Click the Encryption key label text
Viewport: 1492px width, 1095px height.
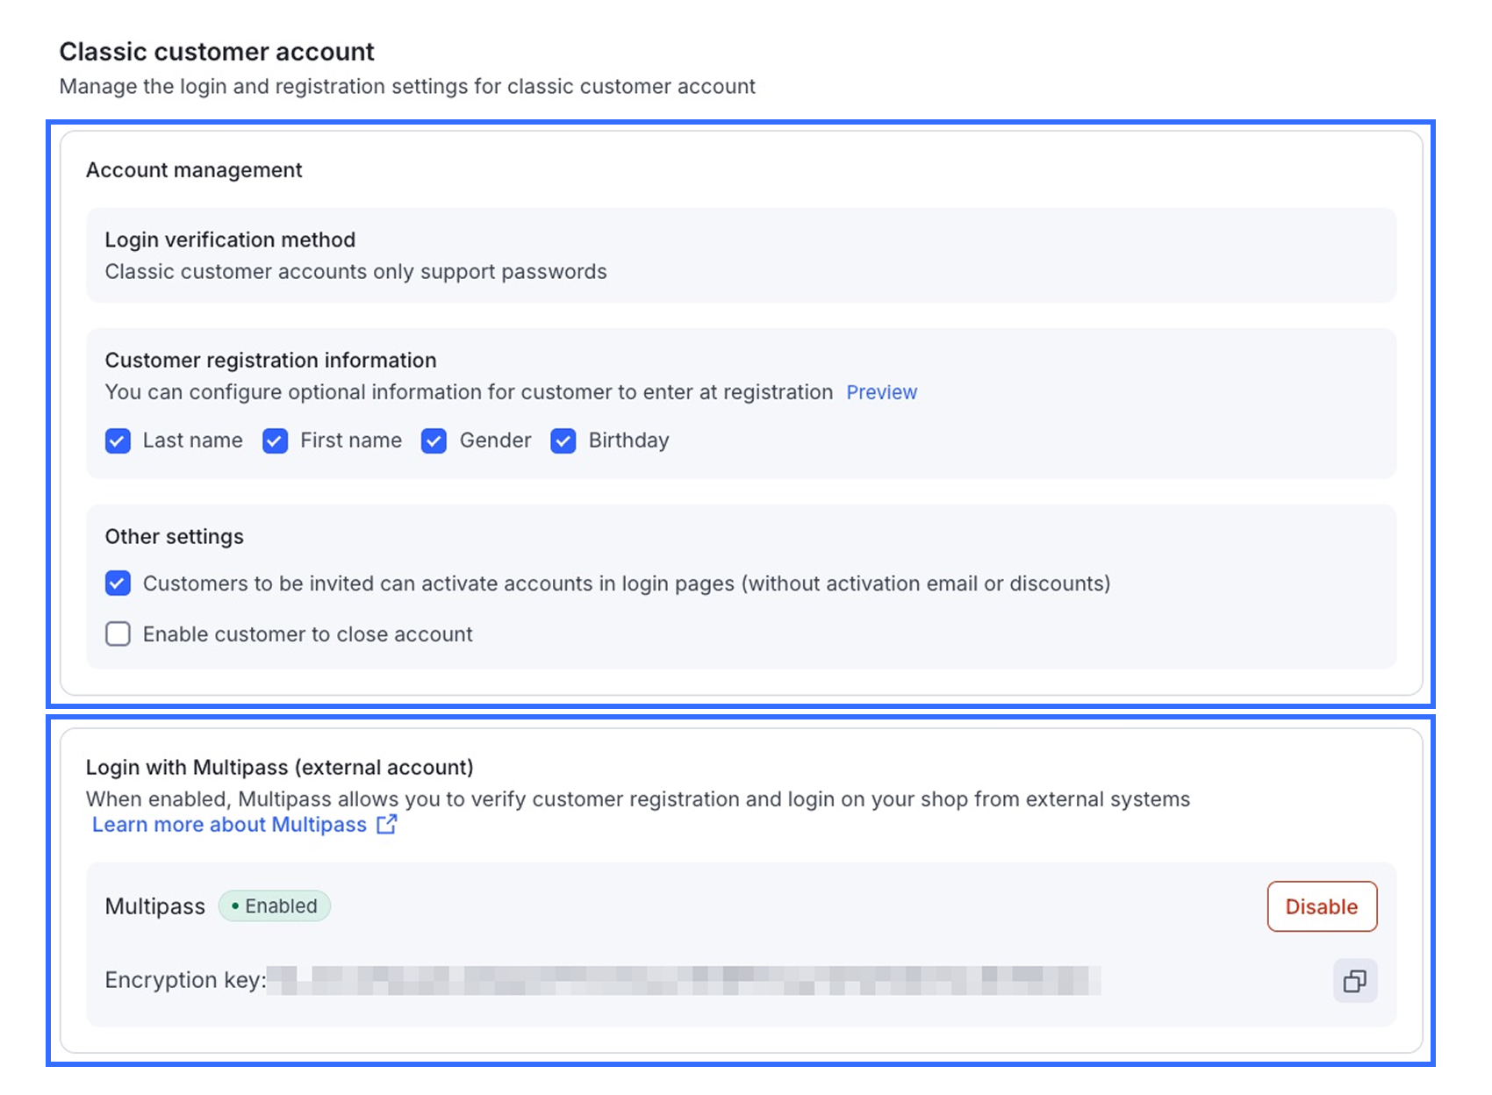click(x=184, y=980)
